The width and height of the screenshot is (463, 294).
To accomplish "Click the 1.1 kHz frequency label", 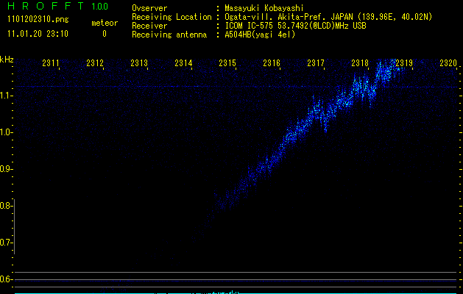I will [6, 96].
